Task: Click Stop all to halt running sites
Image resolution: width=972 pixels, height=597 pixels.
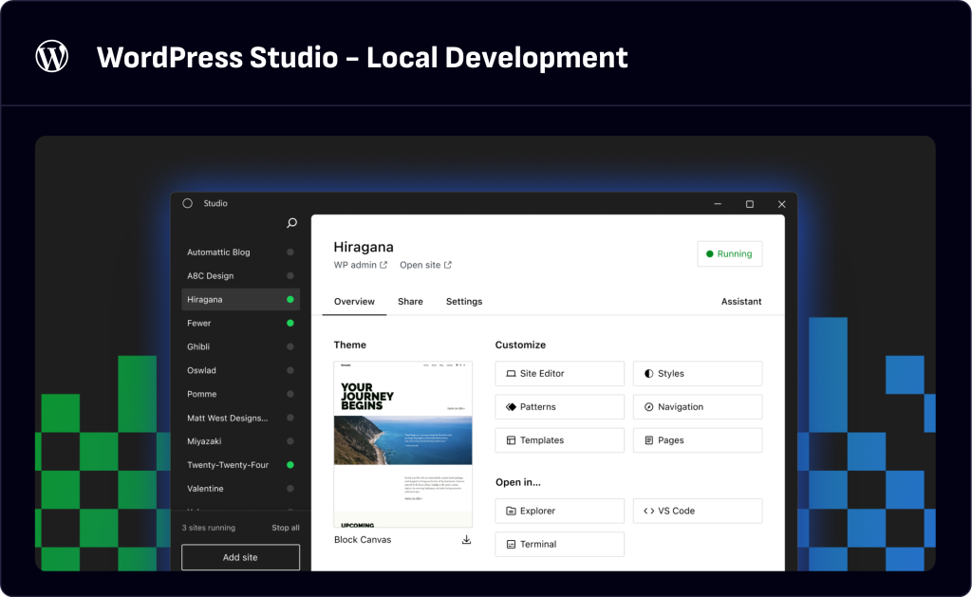Action: (286, 528)
